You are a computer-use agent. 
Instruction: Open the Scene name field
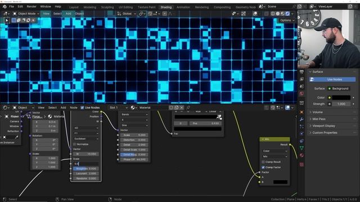tap(278, 7)
